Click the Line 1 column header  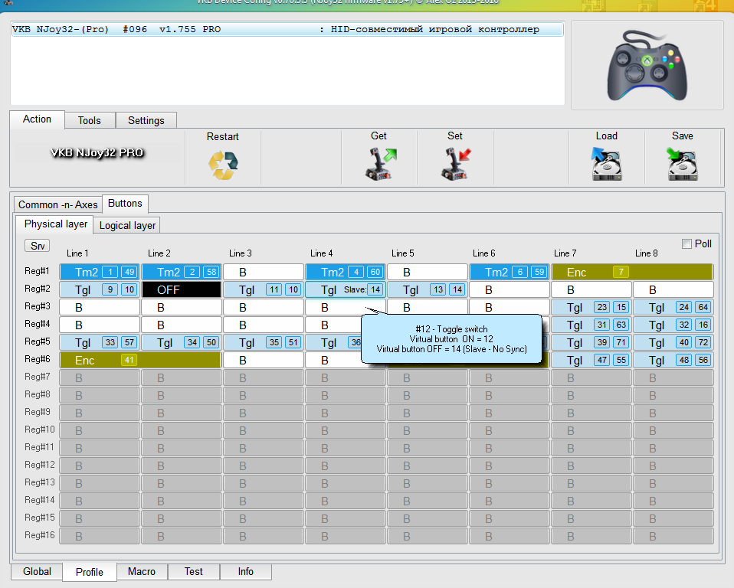(x=77, y=253)
